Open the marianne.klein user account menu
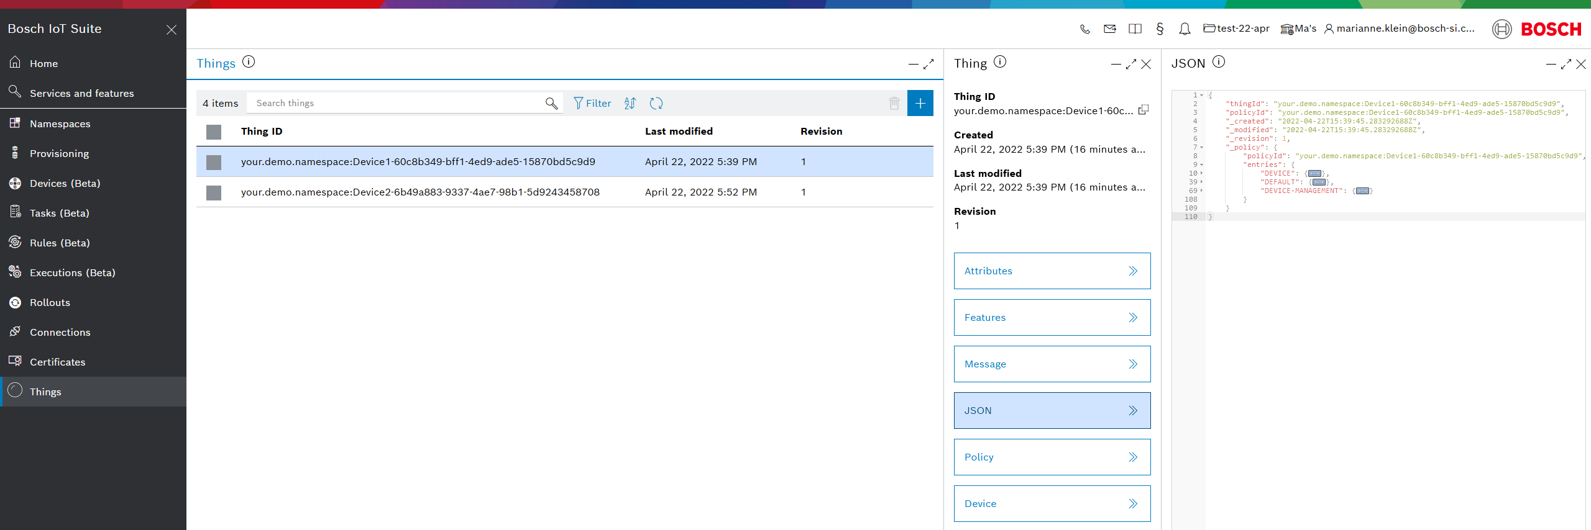The image size is (1591, 530). tap(1399, 29)
